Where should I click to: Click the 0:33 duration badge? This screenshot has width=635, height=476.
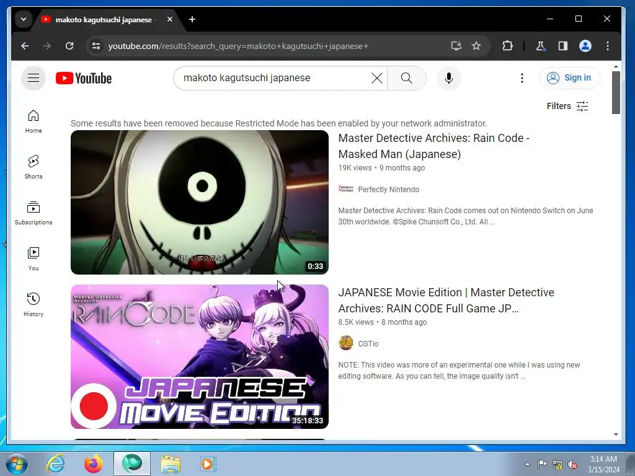(315, 267)
